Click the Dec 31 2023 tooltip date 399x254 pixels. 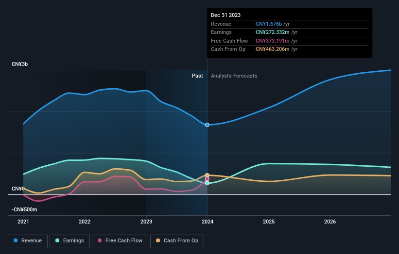point(226,15)
